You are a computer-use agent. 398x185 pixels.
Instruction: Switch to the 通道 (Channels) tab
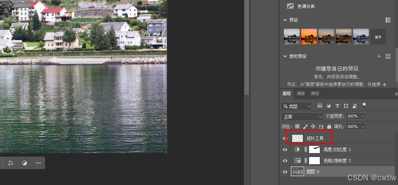click(300, 93)
